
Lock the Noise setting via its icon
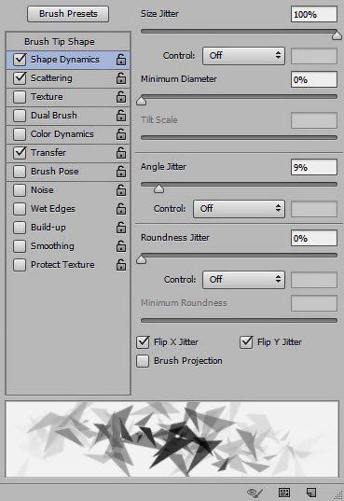click(x=121, y=190)
